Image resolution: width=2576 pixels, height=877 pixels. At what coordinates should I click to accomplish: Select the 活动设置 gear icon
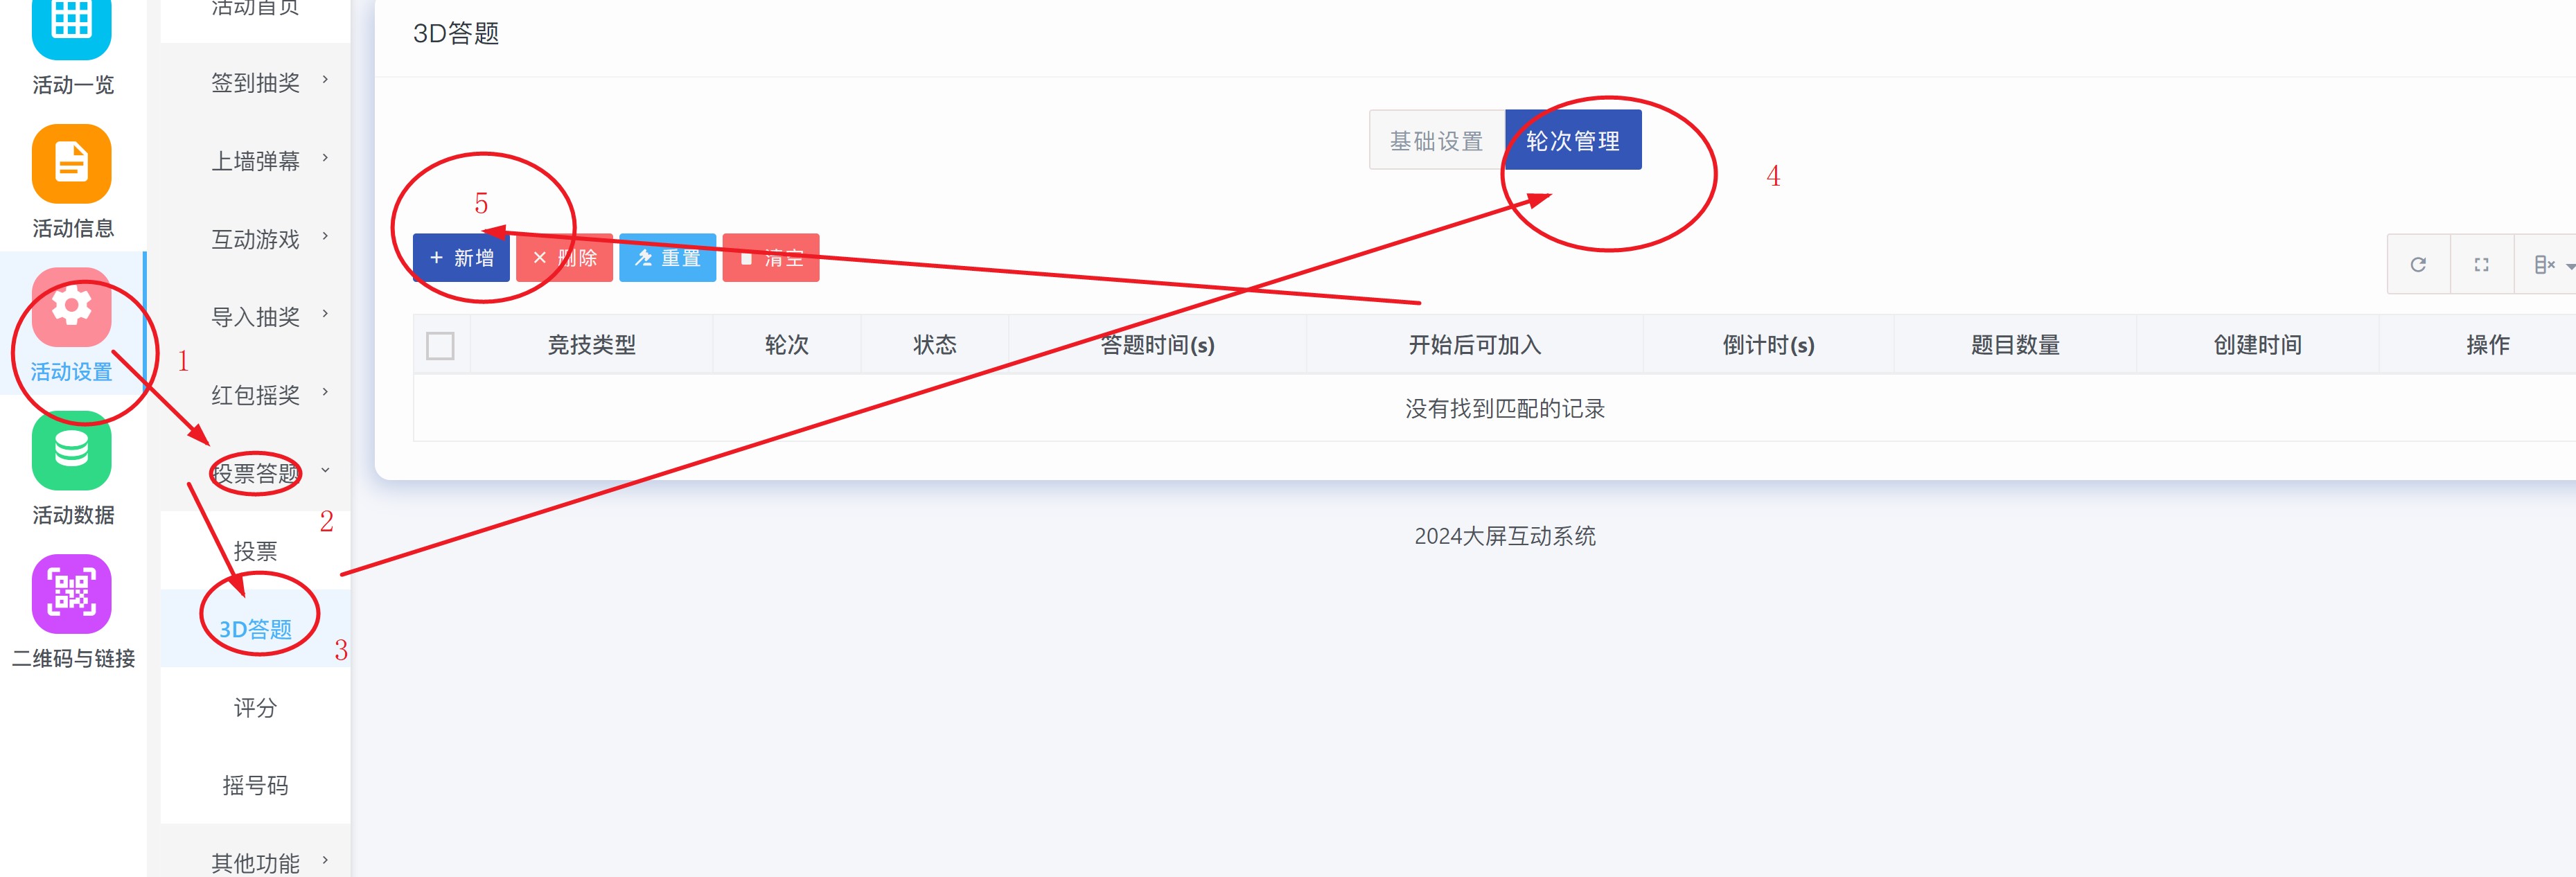pyautogui.click(x=71, y=307)
